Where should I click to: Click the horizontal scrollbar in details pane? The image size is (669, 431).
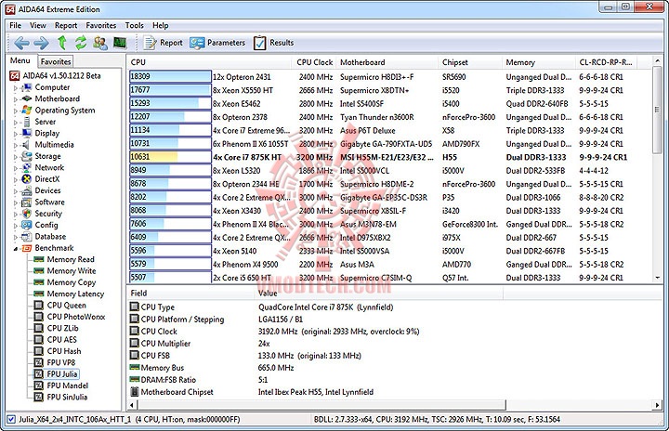coord(321,405)
